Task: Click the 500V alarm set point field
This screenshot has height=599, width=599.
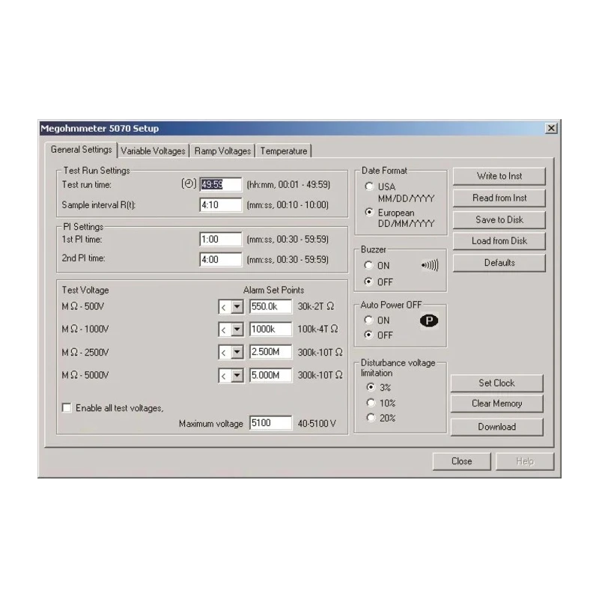Action: click(x=270, y=306)
